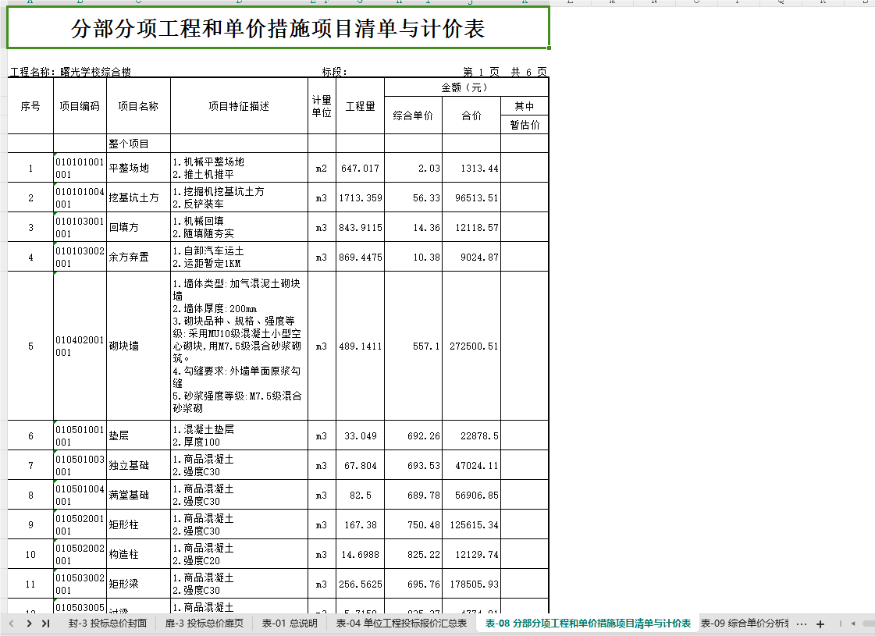The image size is (875, 636).
Task: Switch to 表-04 单位工程投标报价汇总表 tab
Action: point(401,624)
